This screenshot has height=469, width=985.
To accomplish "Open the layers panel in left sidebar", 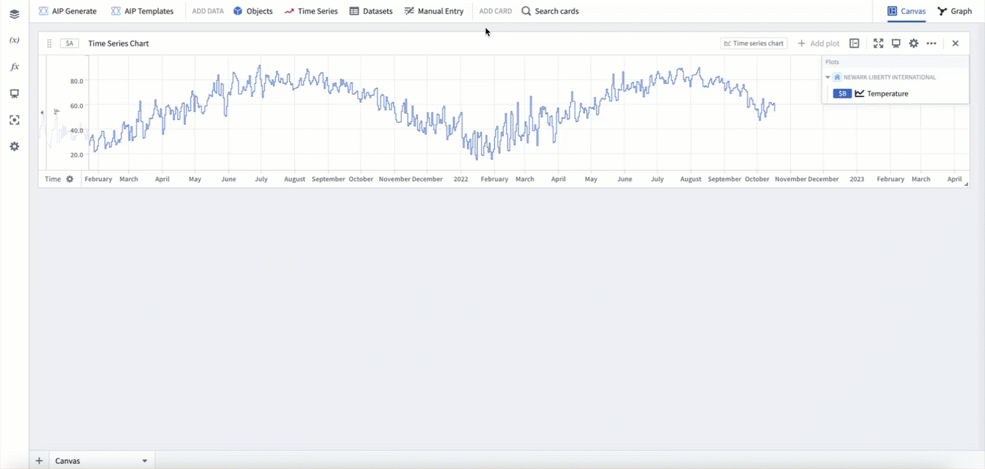I will [x=14, y=14].
